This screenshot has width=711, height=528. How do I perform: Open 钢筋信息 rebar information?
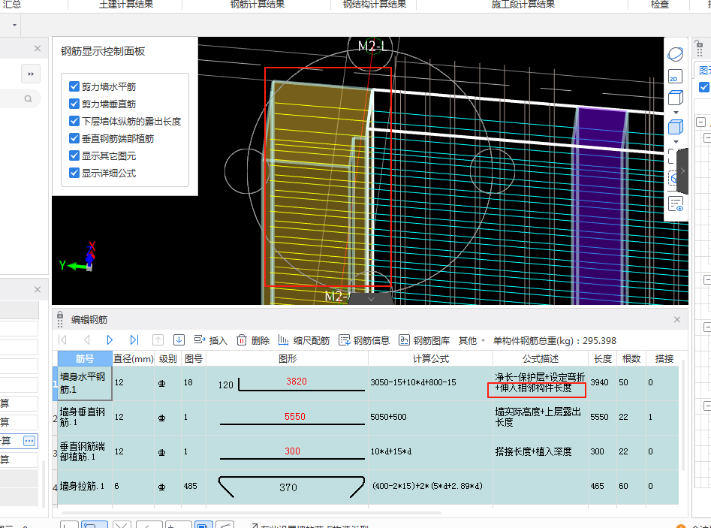pos(364,340)
